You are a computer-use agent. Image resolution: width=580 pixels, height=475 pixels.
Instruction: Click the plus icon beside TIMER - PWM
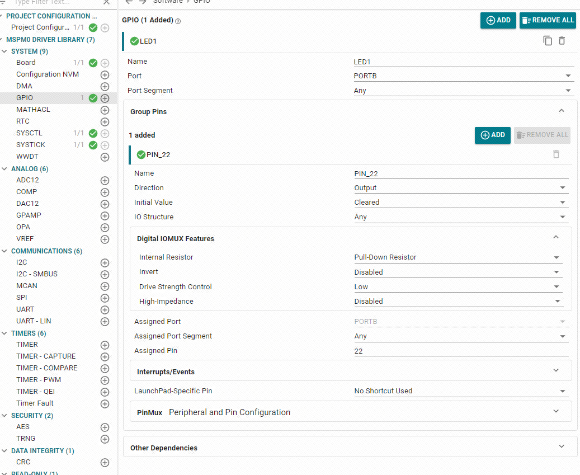click(x=105, y=380)
